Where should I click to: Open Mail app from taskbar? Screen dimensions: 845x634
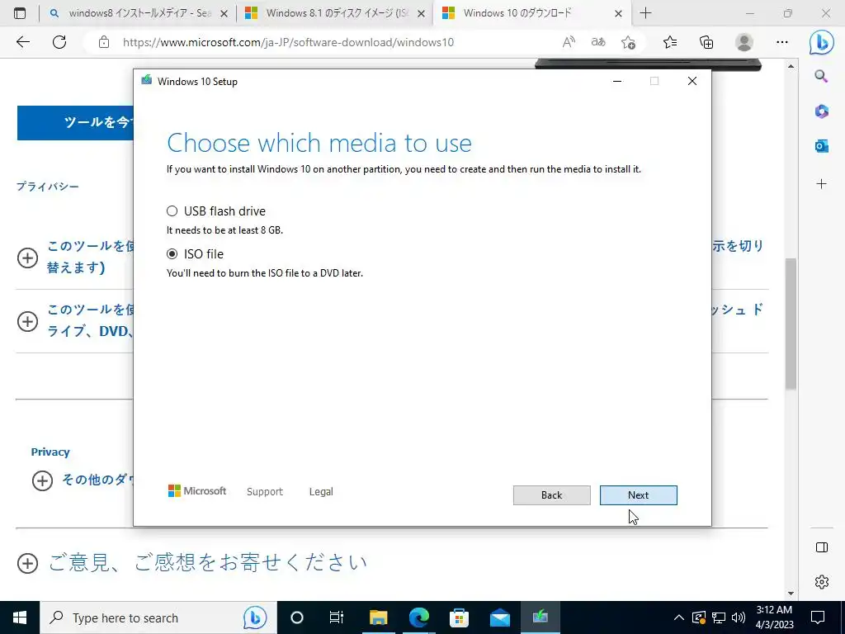pos(499,617)
